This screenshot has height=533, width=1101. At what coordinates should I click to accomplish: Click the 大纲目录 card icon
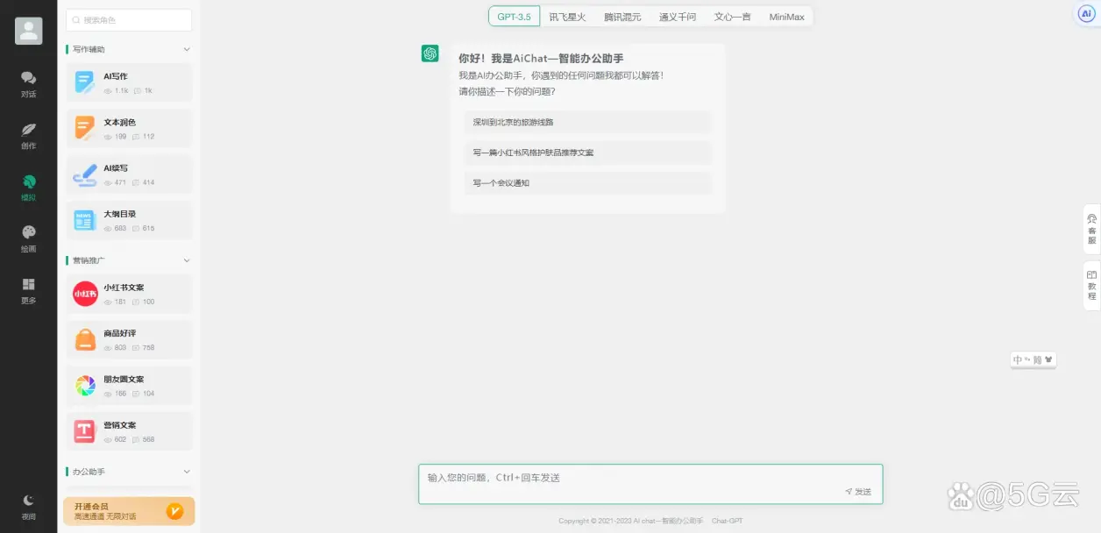(85, 220)
